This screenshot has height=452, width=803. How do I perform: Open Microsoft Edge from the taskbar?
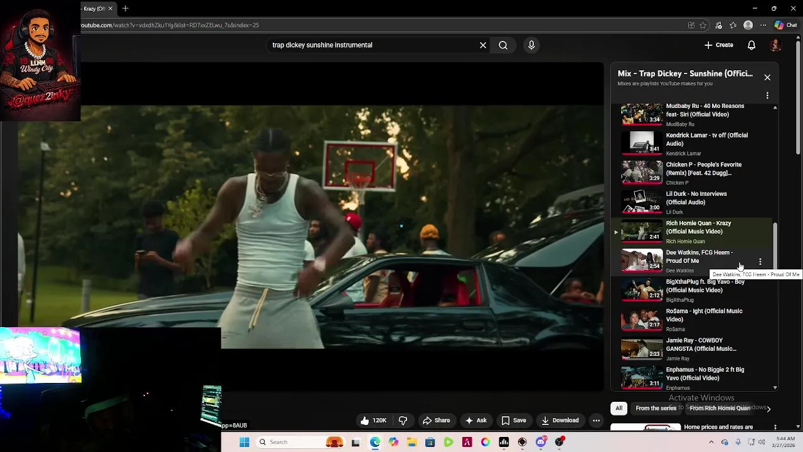click(x=375, y=443)
